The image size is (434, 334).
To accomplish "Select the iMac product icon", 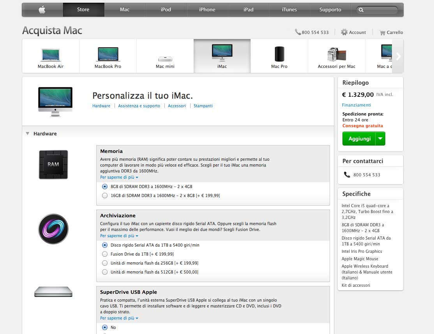I will click(222, 52).
